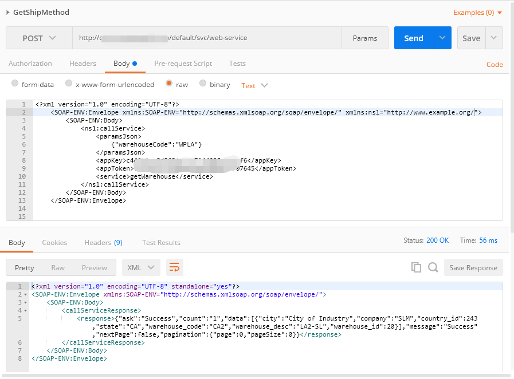Click the getWarehouse service line in editor
Screen dimensions: 514x379
(154, 176)
